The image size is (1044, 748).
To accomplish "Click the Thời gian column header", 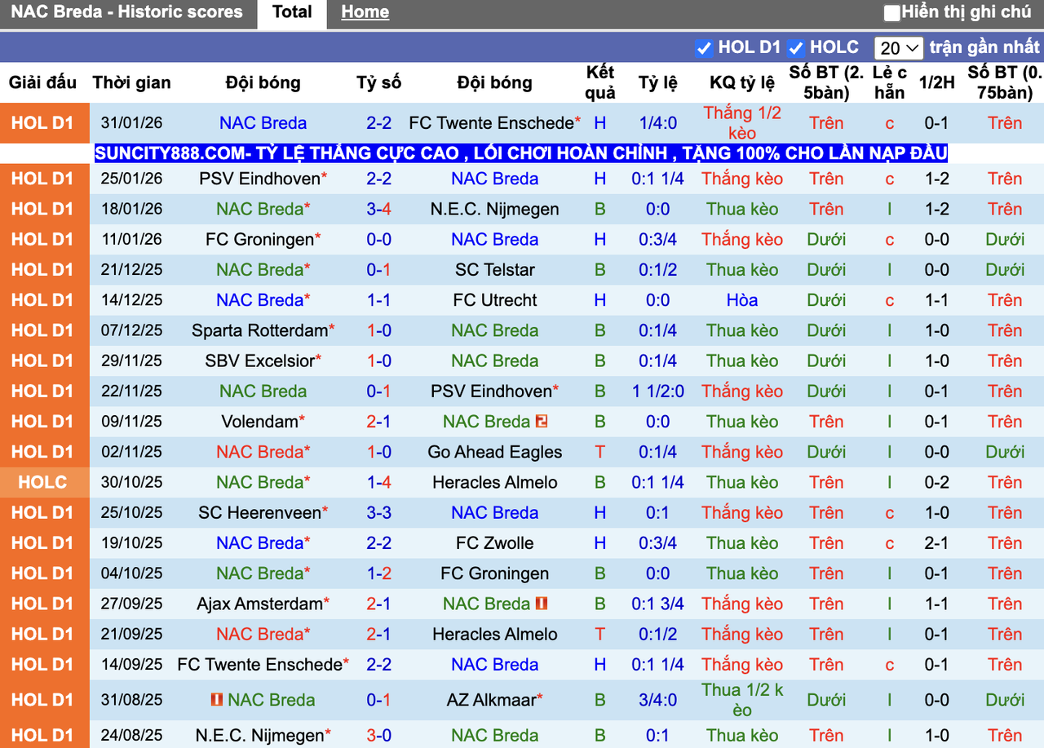I will click(131, 82).
